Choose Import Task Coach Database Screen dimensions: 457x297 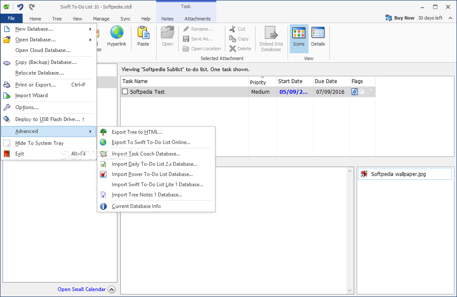[x=156, y=154]
